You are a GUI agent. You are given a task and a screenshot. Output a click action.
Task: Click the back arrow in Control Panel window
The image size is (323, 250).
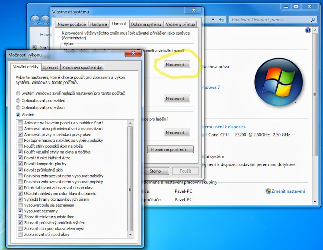tap(35, 20)
